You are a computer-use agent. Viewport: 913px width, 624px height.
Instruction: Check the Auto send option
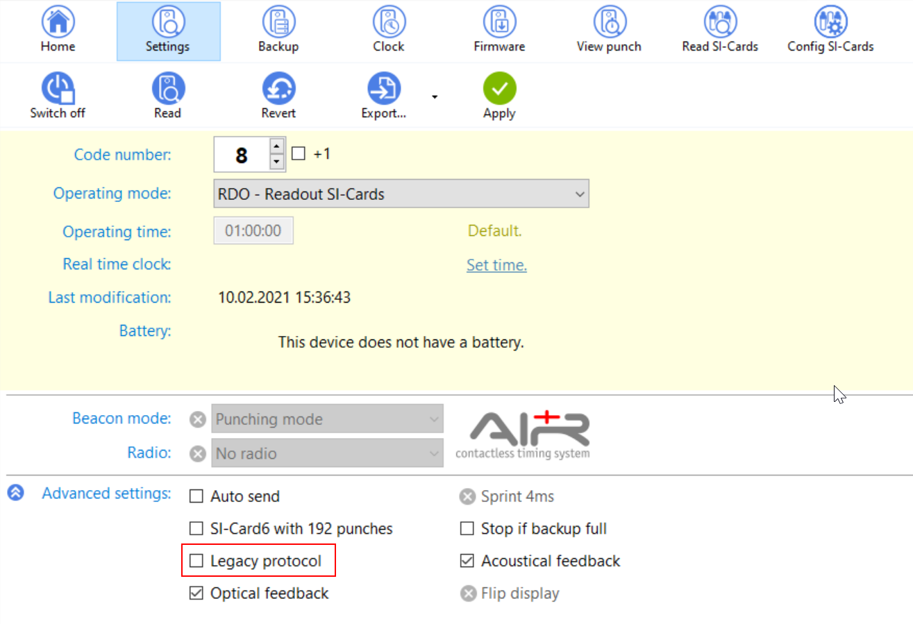(x=197, y=497)
